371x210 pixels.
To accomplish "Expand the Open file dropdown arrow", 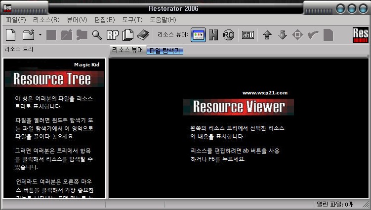I will [x=40, y=35].
